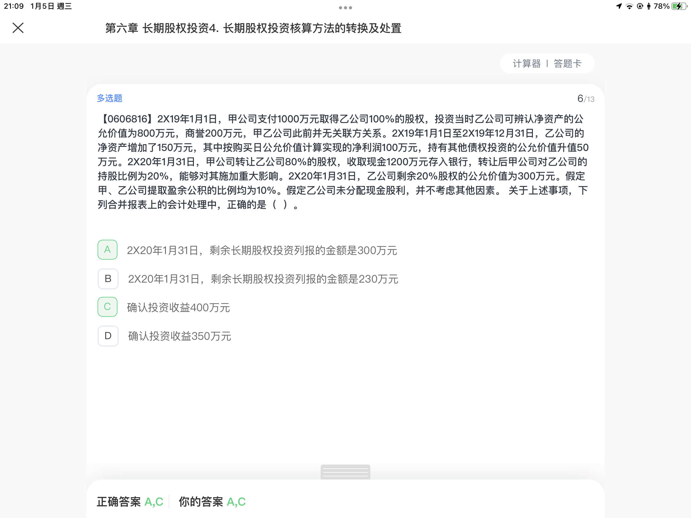Select answer option A checkbox
691x518 pixels.
pyautogui.click(x=108, y=250)
